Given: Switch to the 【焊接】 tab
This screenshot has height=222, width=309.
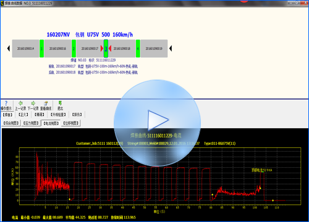Looking at the screenshot, I should [7, 115].
